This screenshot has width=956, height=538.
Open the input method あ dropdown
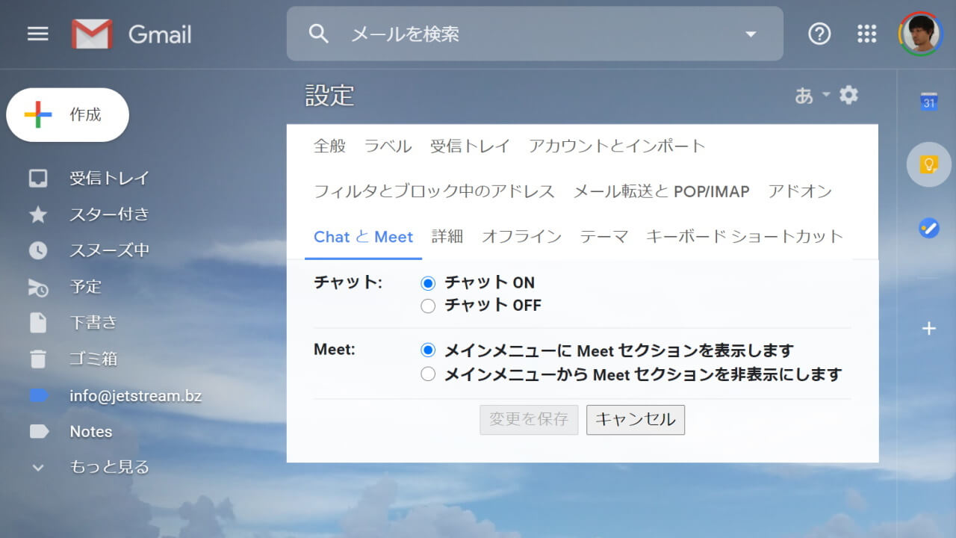point(812,96)
